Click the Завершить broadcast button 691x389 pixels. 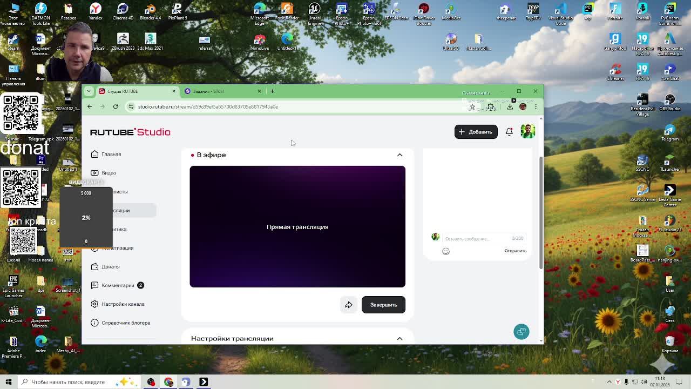point(383,305)
